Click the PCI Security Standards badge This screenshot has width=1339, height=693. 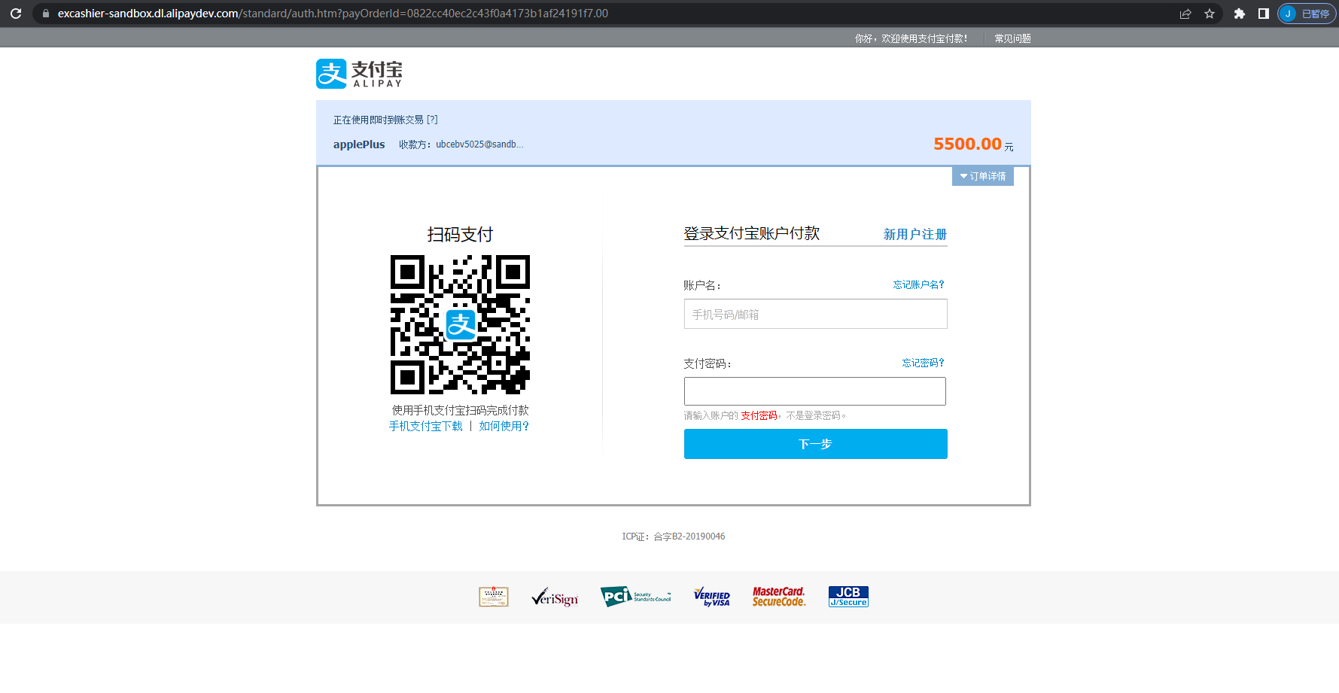point(636,597)
